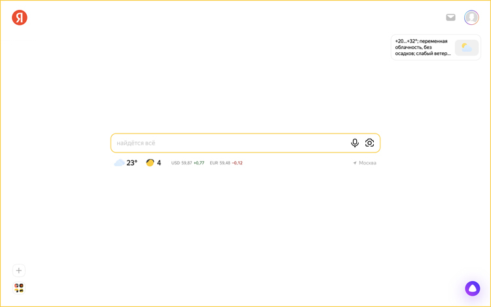Viewport: 491px width, 307px height.
Task: Change the city by clicking Москва
Action: [x=367, y=163]
